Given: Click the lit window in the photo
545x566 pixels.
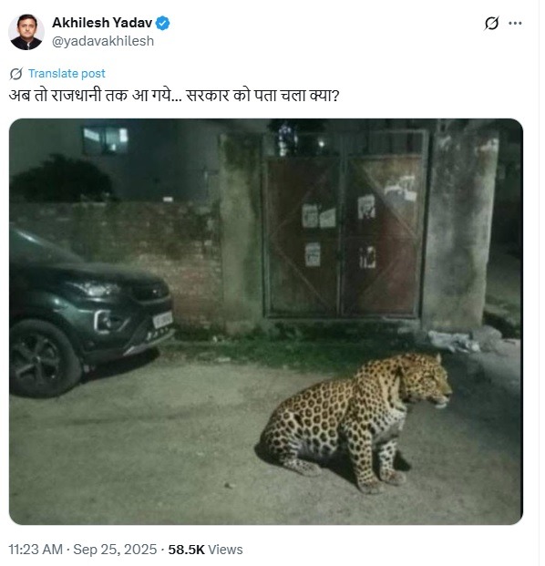Looking at the screenshot, I should pos(106,140).
